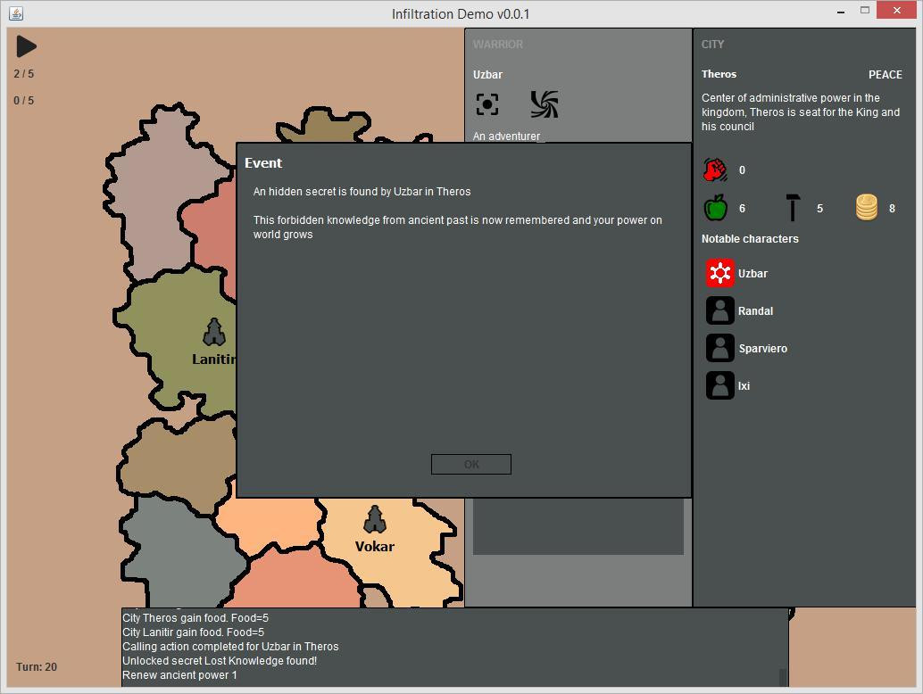Click the Vokar city castle icon
Image resolution: width=923 pixels, height=694 pixels.
(x=375, y=519)
